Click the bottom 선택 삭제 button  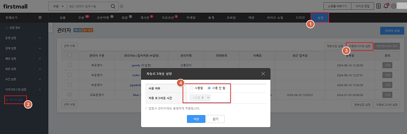pos(69,105)
